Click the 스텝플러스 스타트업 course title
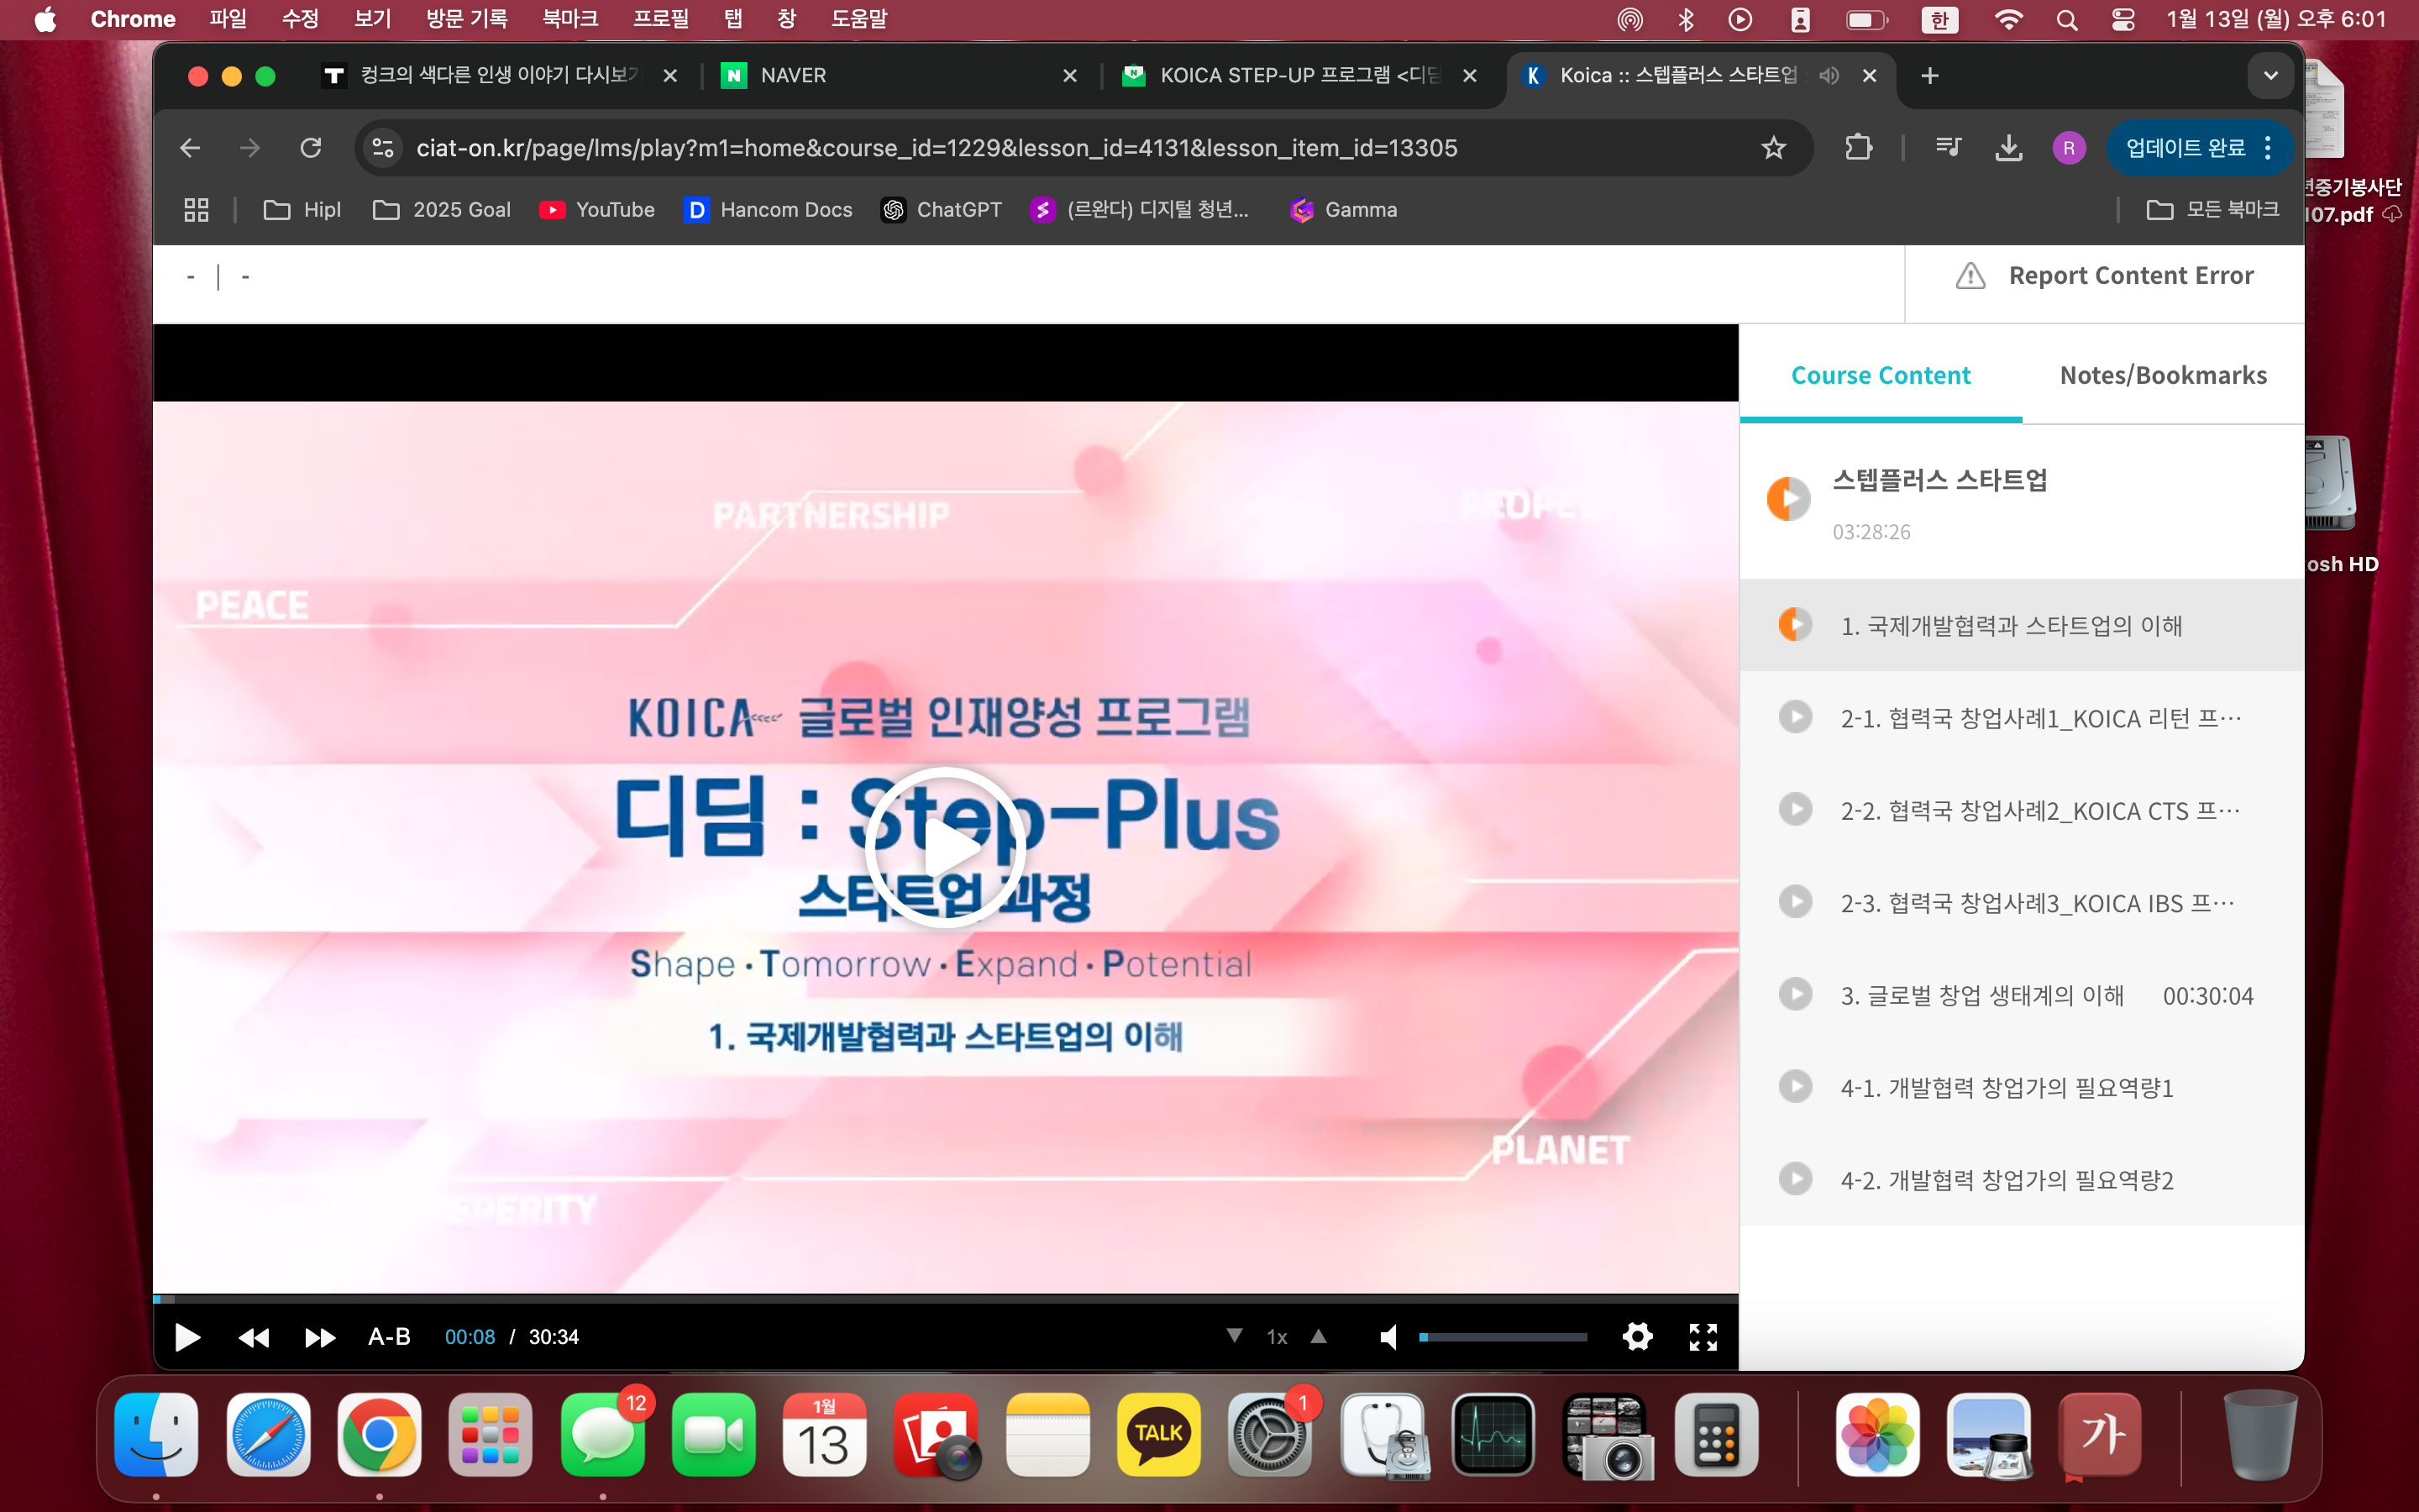2419x1512 pixels. tap(1939, 480)
